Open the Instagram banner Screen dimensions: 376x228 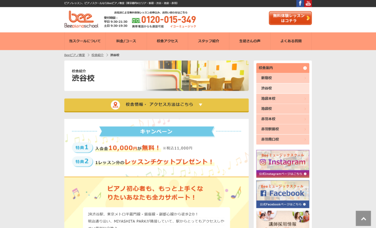point(283,164)
